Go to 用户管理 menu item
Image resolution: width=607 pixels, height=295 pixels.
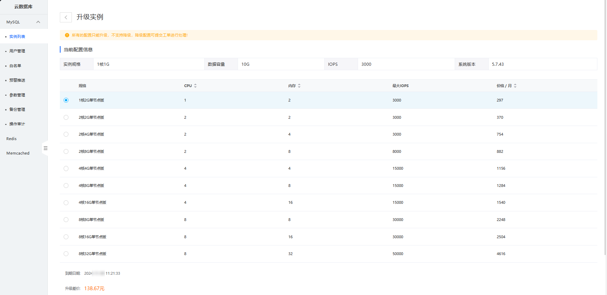point(17,51)
